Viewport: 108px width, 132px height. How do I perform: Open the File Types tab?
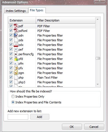click(37, 10)
